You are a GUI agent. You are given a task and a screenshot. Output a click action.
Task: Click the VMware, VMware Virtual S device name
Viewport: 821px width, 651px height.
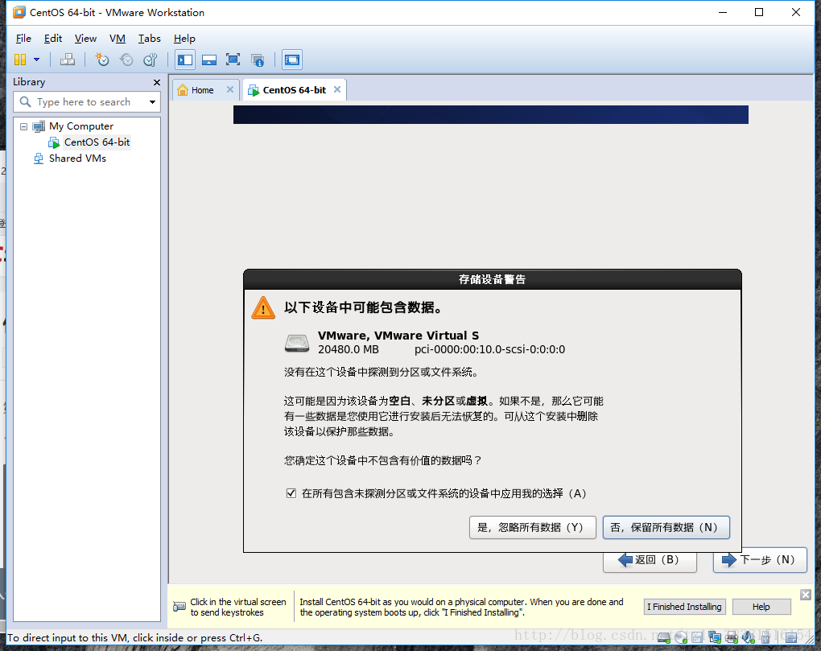(x=398, y=336)
